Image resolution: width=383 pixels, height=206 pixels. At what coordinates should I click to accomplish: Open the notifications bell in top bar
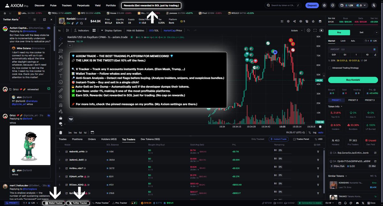point(333,5)
